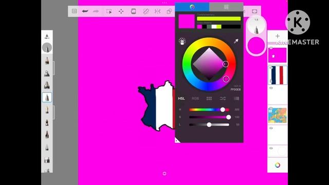Activate the eyedropper color picker
The height and width of the screenshot is (185, 329).
[236, 41]
